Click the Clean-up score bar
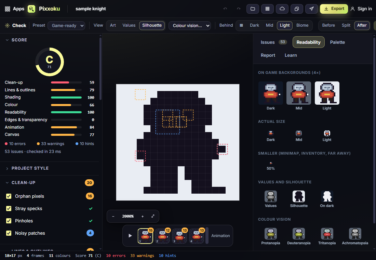 click(x=66, y=82)
